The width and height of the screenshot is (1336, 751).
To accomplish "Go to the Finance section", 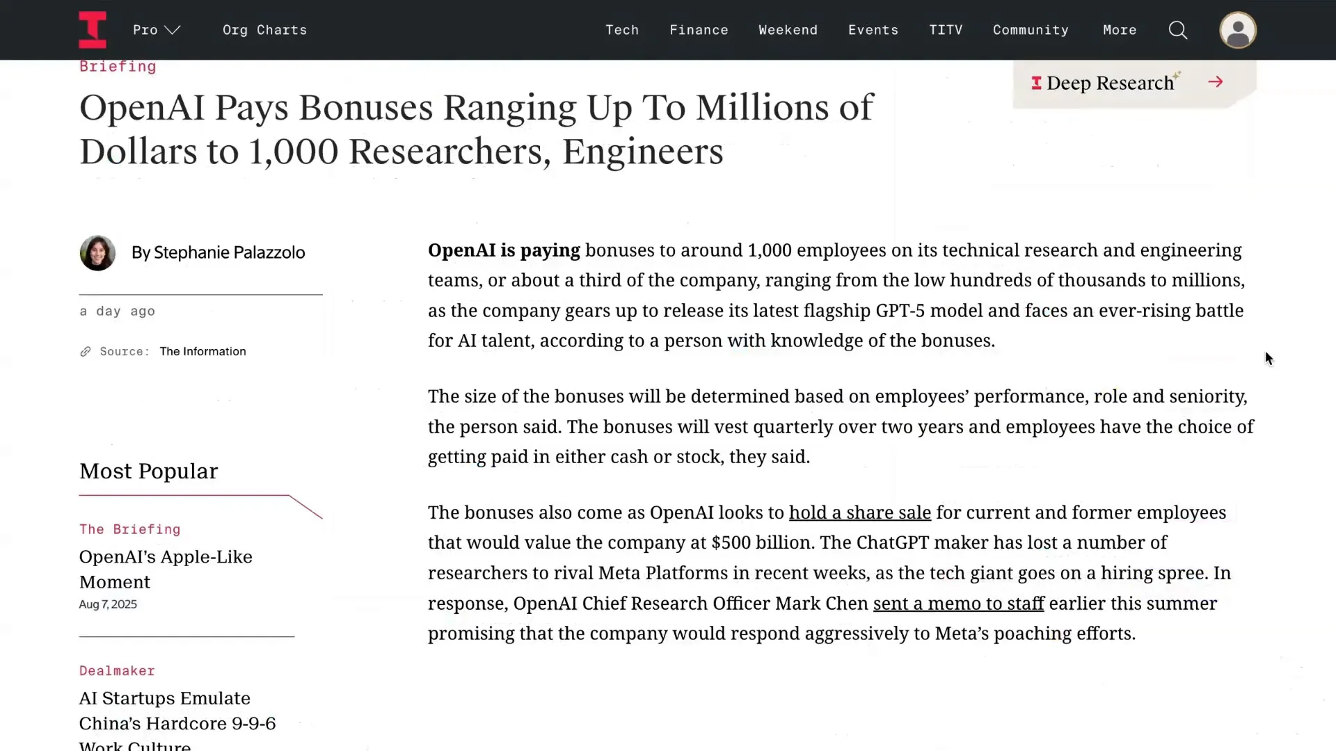I will [x=699, y=30].
